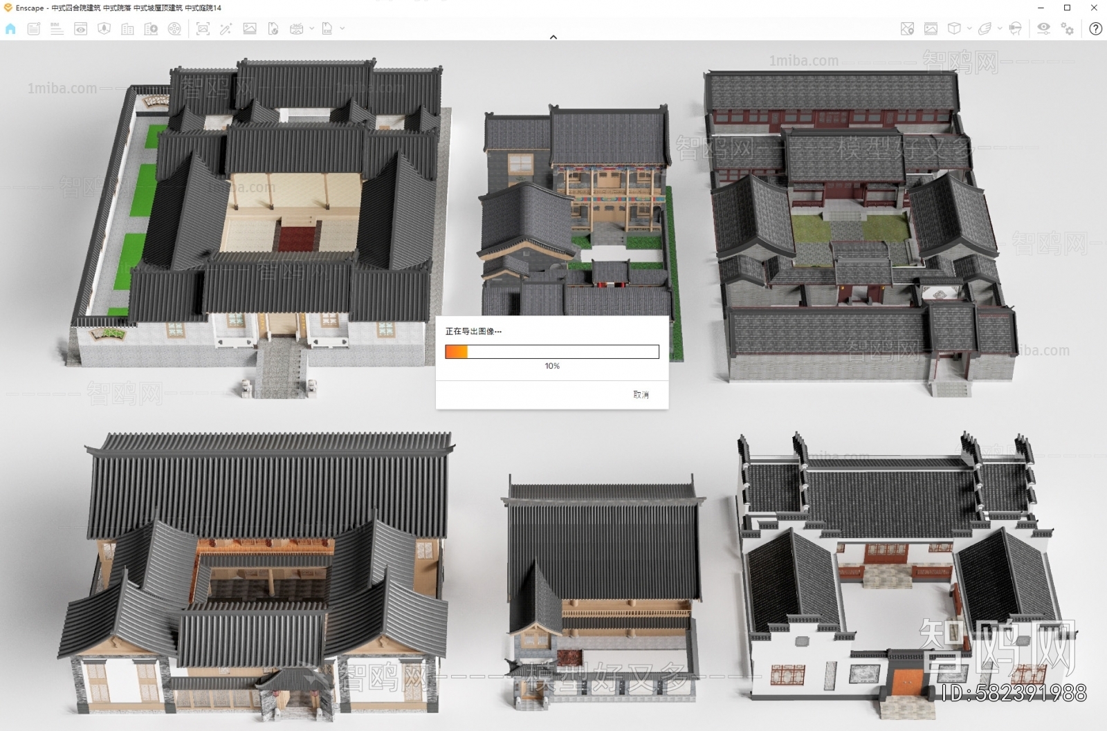Toggle VR headset mode

1015,29
